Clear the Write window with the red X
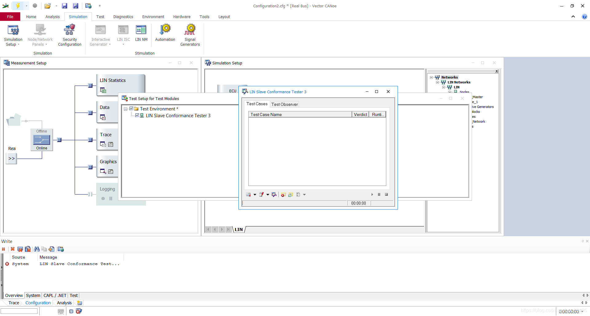Screen dimensions: 590x316 click(x=13, y=249)
